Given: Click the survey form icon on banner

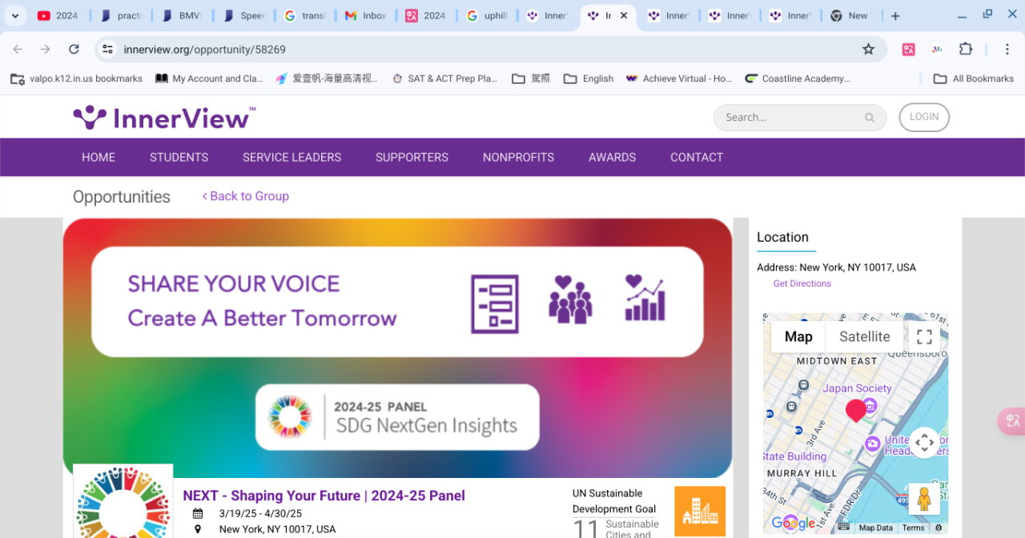Looking at the screenshot, I should (x=494, y=304).
